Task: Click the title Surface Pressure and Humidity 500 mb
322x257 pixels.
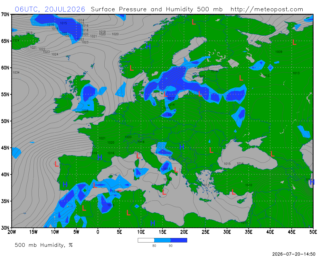Action: tap(157, 9)
